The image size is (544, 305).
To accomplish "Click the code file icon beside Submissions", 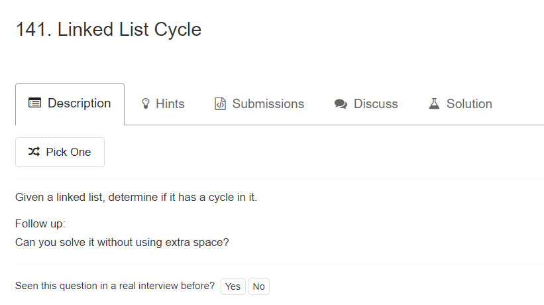I will 220,103.
